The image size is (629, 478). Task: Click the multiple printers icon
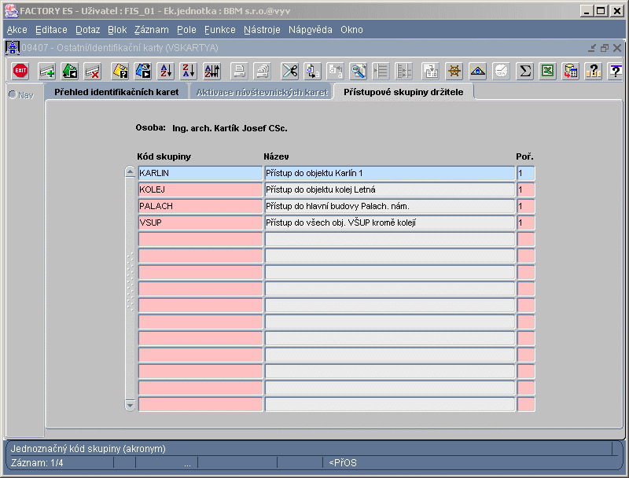pos(263,71)
